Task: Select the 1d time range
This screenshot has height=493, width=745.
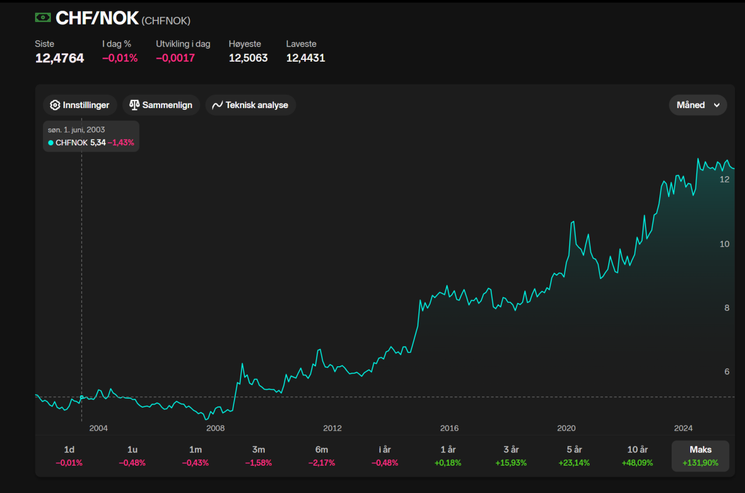Action: (x=69, y=456)
